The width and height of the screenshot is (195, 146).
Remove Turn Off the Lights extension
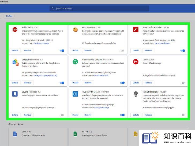click(x=148, y=115)
